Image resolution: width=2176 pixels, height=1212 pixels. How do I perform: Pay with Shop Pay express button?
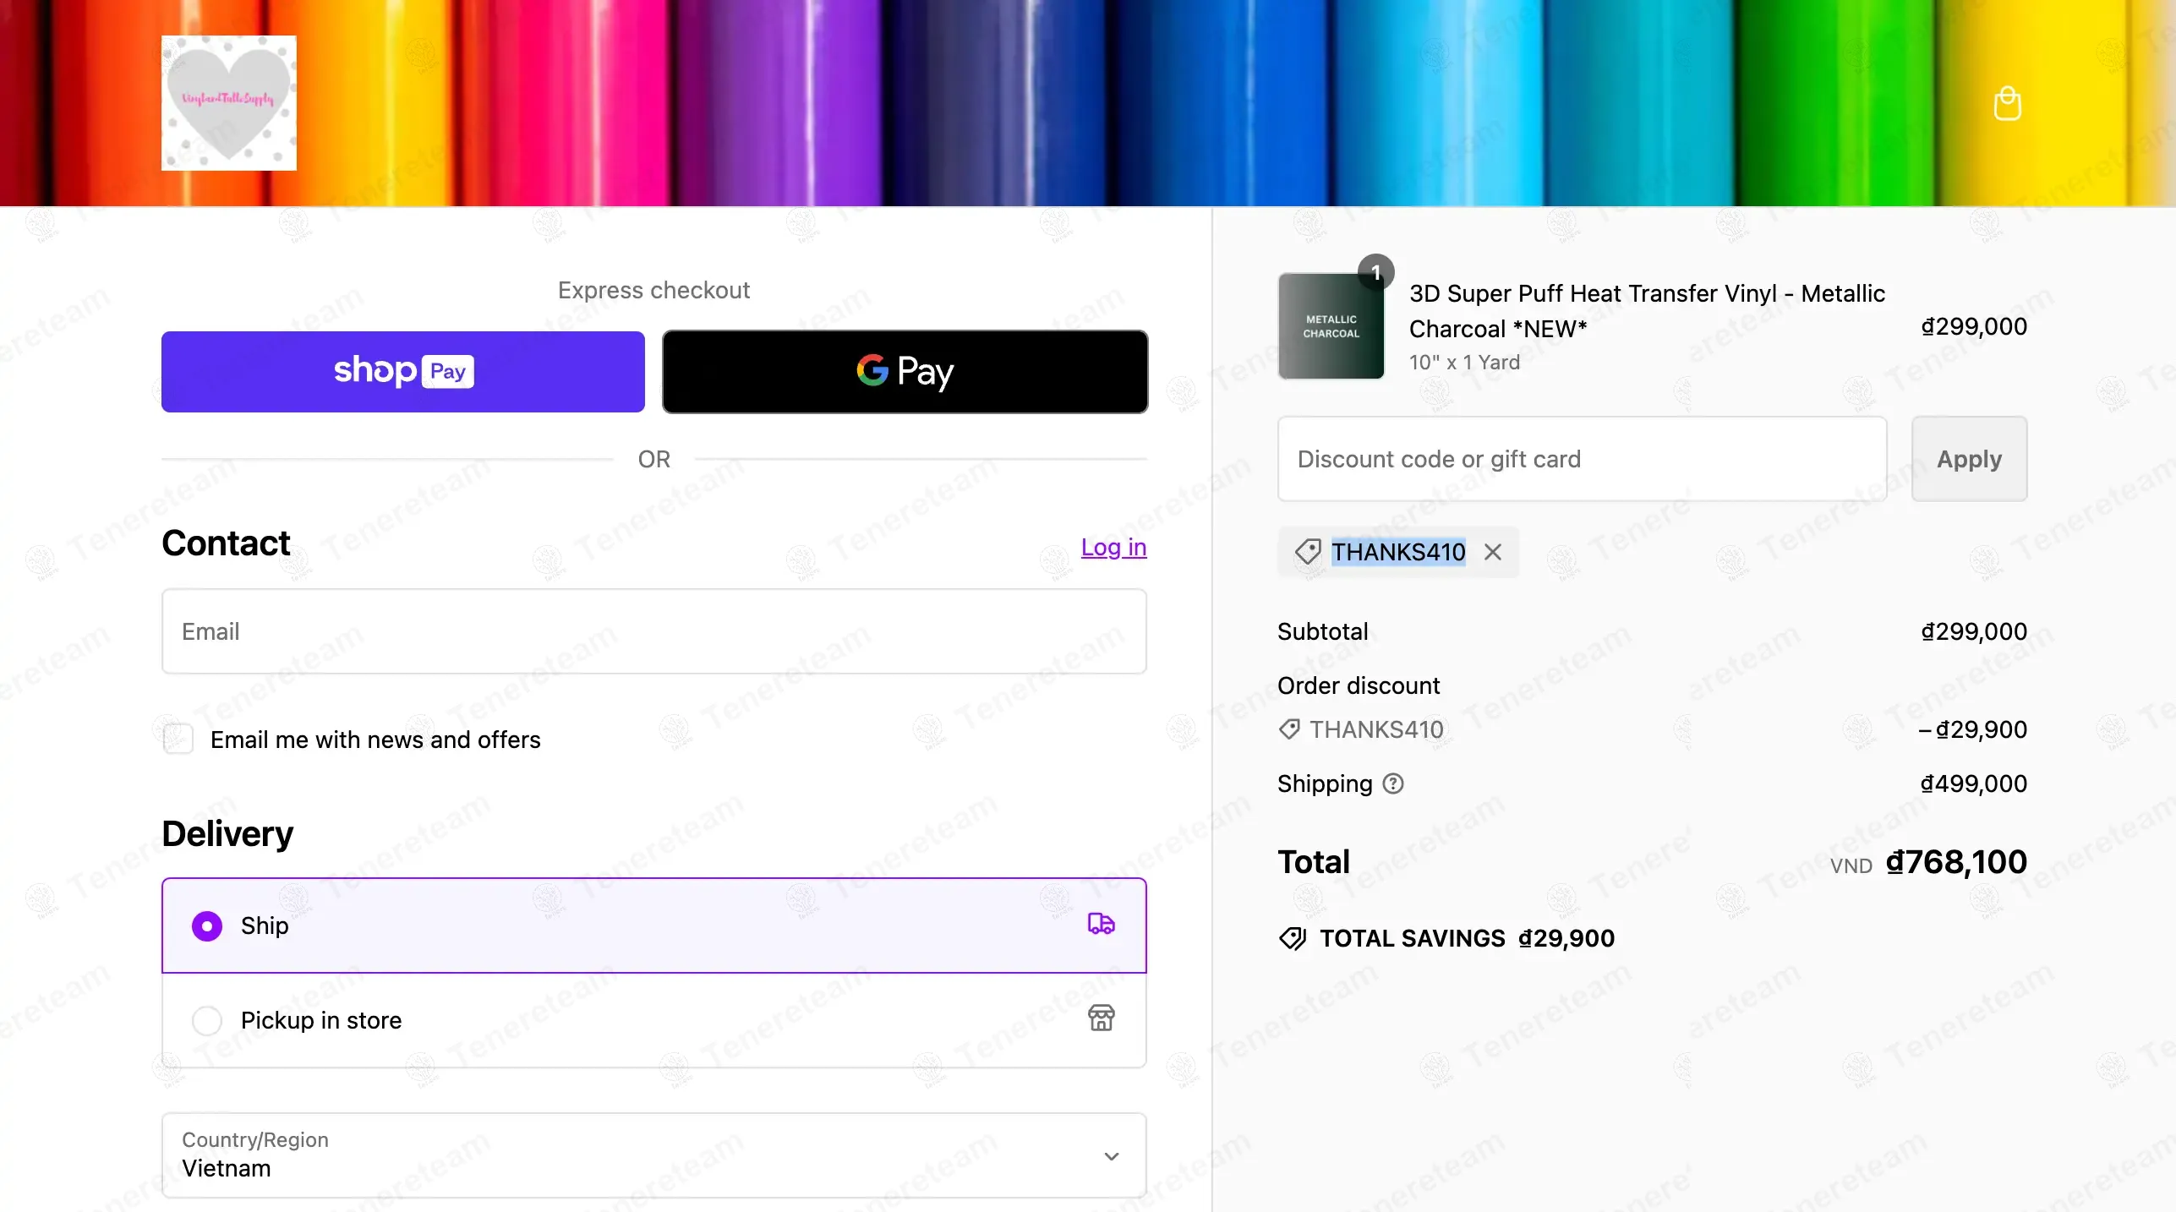[x=403, y=372]
